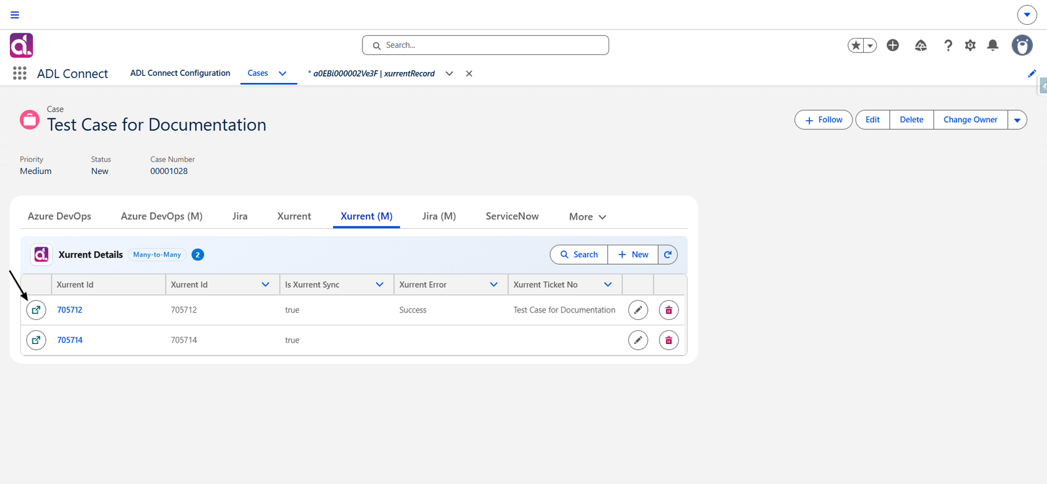Open the Xurrent Ticket No column menu

click(608, 285)
